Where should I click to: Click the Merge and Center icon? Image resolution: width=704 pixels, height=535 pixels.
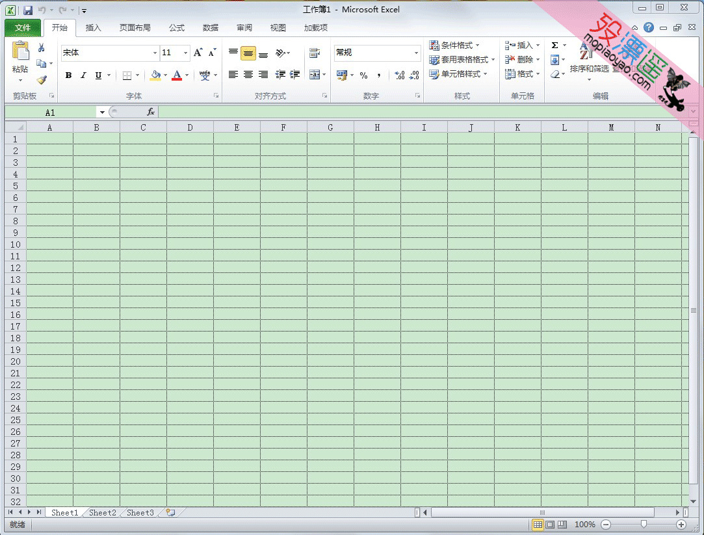315,75
